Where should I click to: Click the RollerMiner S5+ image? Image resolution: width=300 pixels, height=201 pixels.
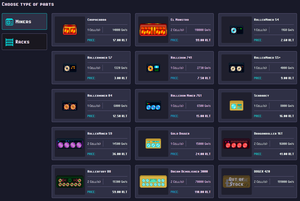[236, 68]
